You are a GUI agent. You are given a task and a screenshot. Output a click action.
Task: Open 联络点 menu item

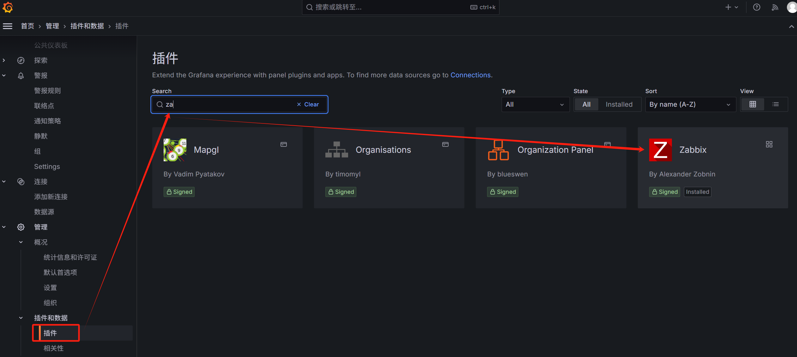tap(44, 106)
